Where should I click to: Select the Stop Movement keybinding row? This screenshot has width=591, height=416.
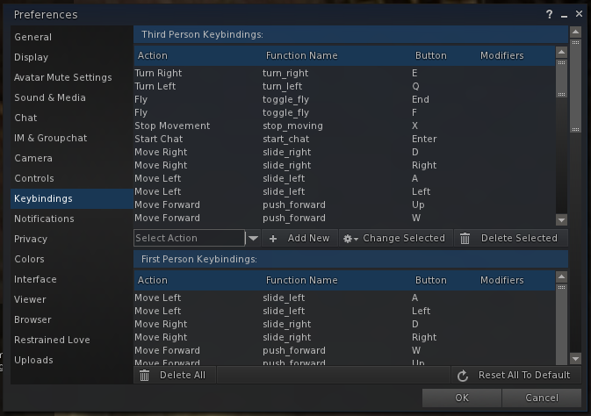[172, 126]
